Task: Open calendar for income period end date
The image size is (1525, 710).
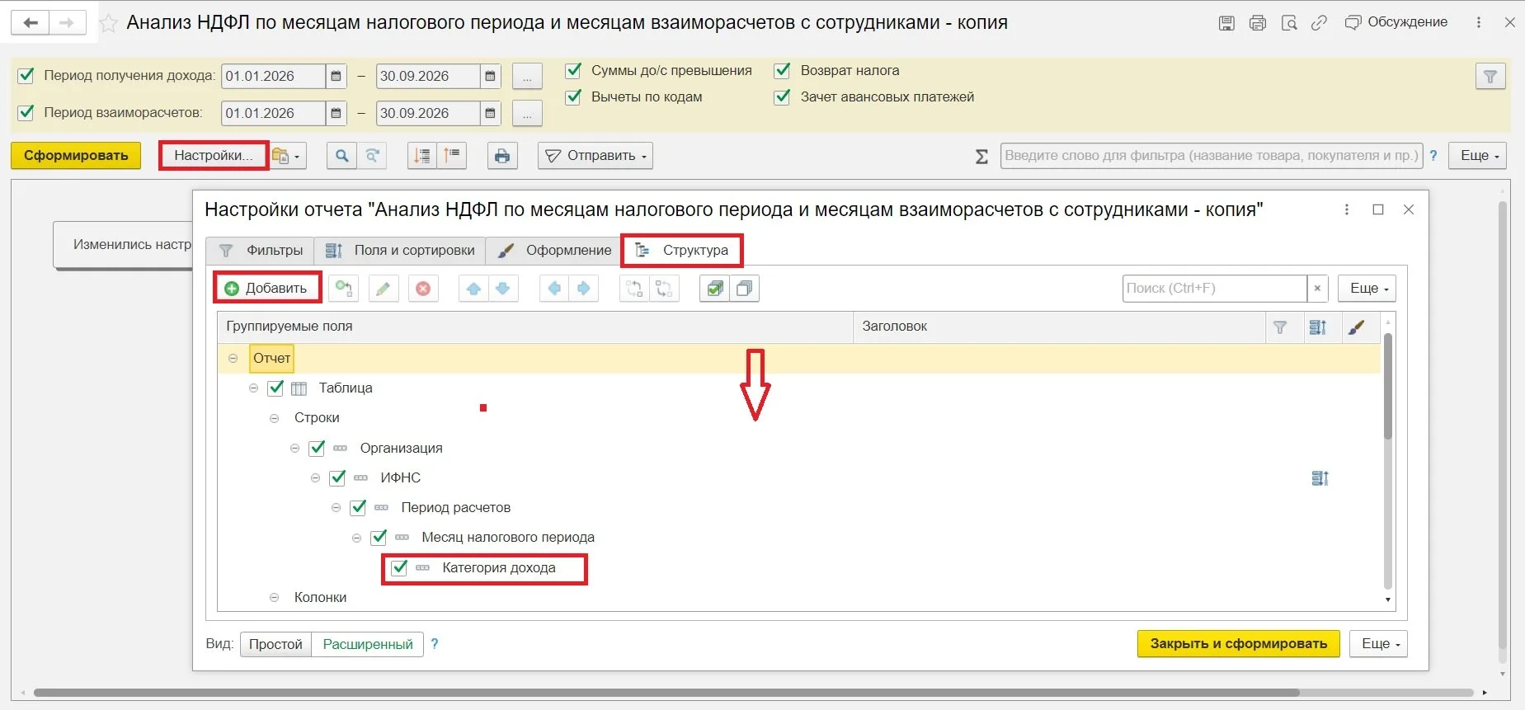Action: point(490,76)
